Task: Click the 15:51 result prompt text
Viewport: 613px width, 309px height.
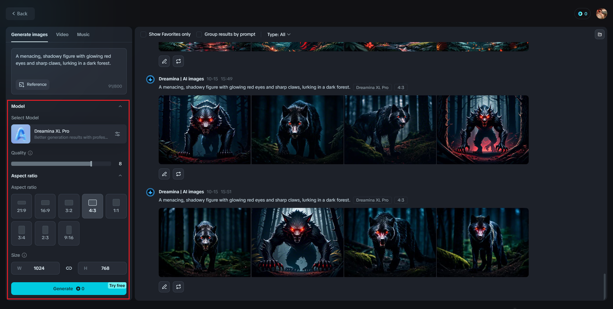Action: (x=254, y=200)
